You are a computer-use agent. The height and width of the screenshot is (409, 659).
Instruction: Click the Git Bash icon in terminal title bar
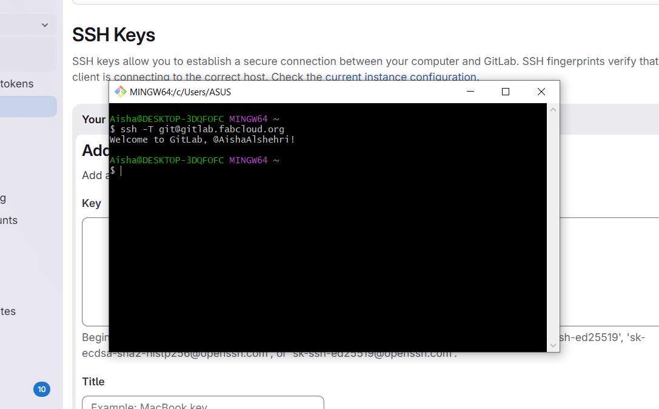[x=121, y=92]
